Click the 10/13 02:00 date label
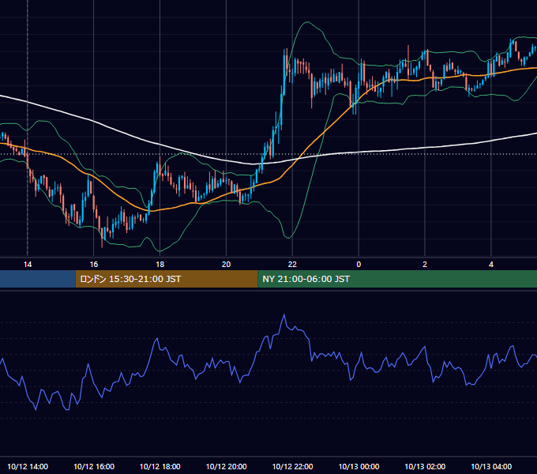Screen dimensions: 537x474 (425, 466)
